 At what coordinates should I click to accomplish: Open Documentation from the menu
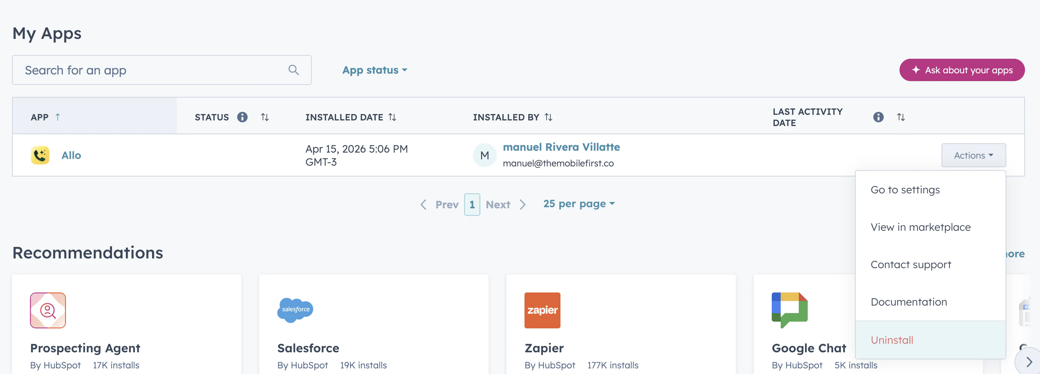pos(930,302)
